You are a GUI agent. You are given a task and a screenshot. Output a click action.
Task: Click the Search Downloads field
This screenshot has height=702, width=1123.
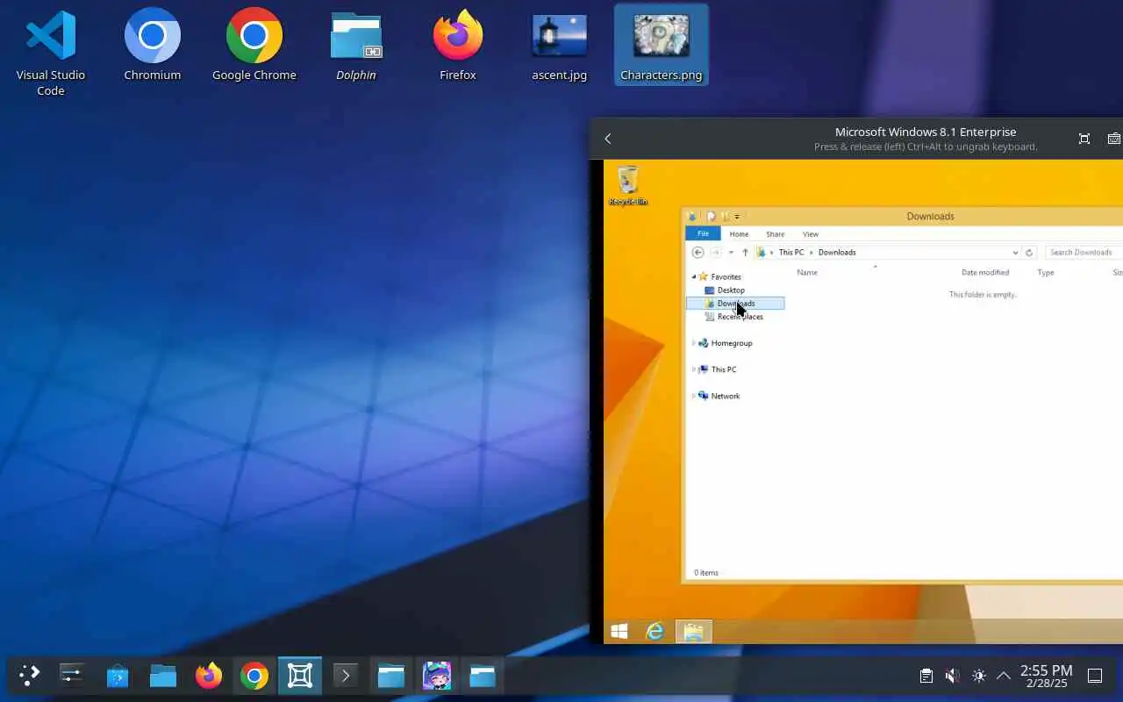1084,252
